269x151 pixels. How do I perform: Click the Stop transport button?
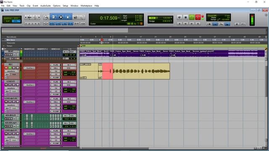[x=186, y=17]
